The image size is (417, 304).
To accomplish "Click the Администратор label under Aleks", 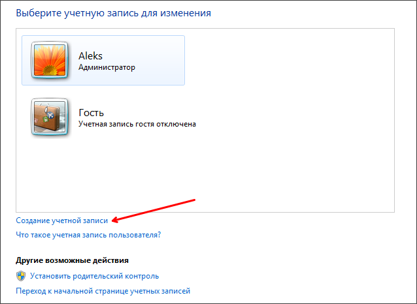I will [107, 67].
